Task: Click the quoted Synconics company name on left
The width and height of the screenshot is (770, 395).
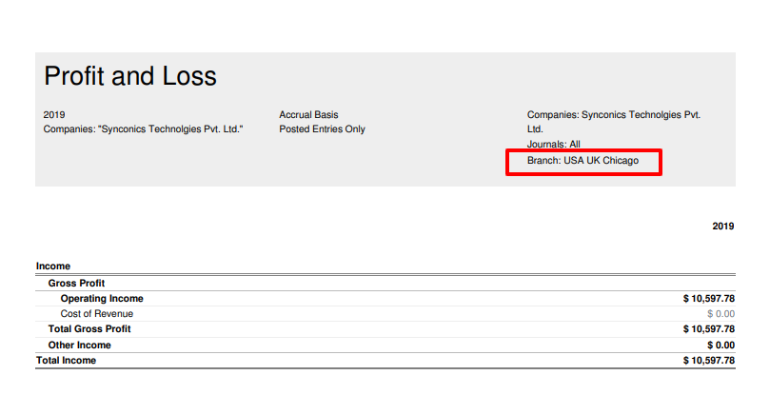Action: [143, 129]
